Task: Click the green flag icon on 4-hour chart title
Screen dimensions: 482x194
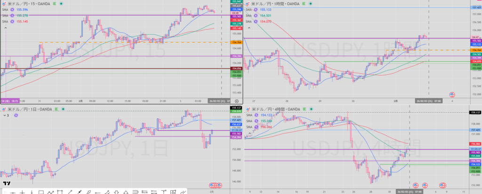Action: click(305, 109)
